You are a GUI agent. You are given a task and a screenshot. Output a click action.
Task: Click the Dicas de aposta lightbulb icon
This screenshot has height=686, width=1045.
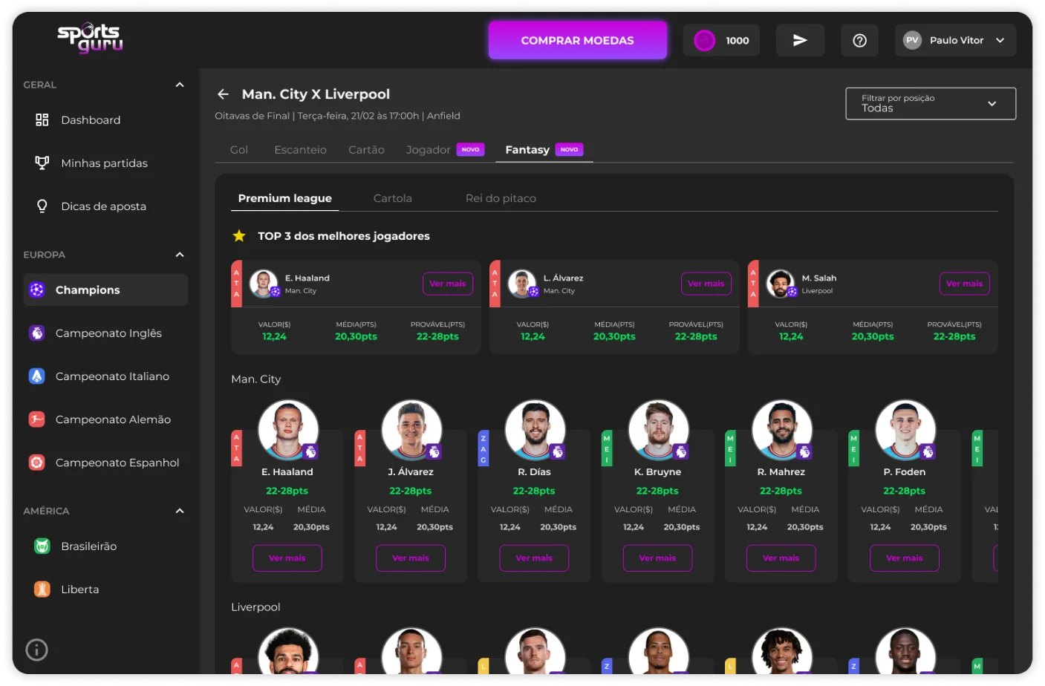[x=42, y=206]
